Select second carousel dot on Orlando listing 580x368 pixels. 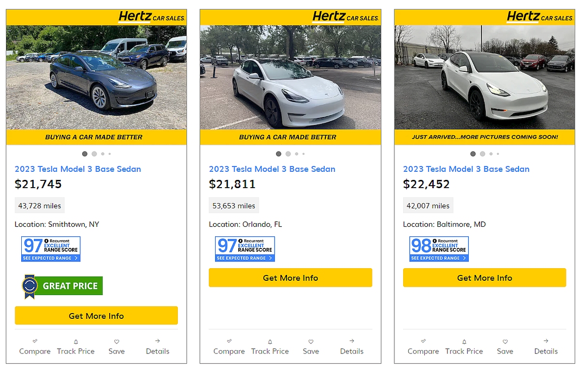click(x=288, y=154)
